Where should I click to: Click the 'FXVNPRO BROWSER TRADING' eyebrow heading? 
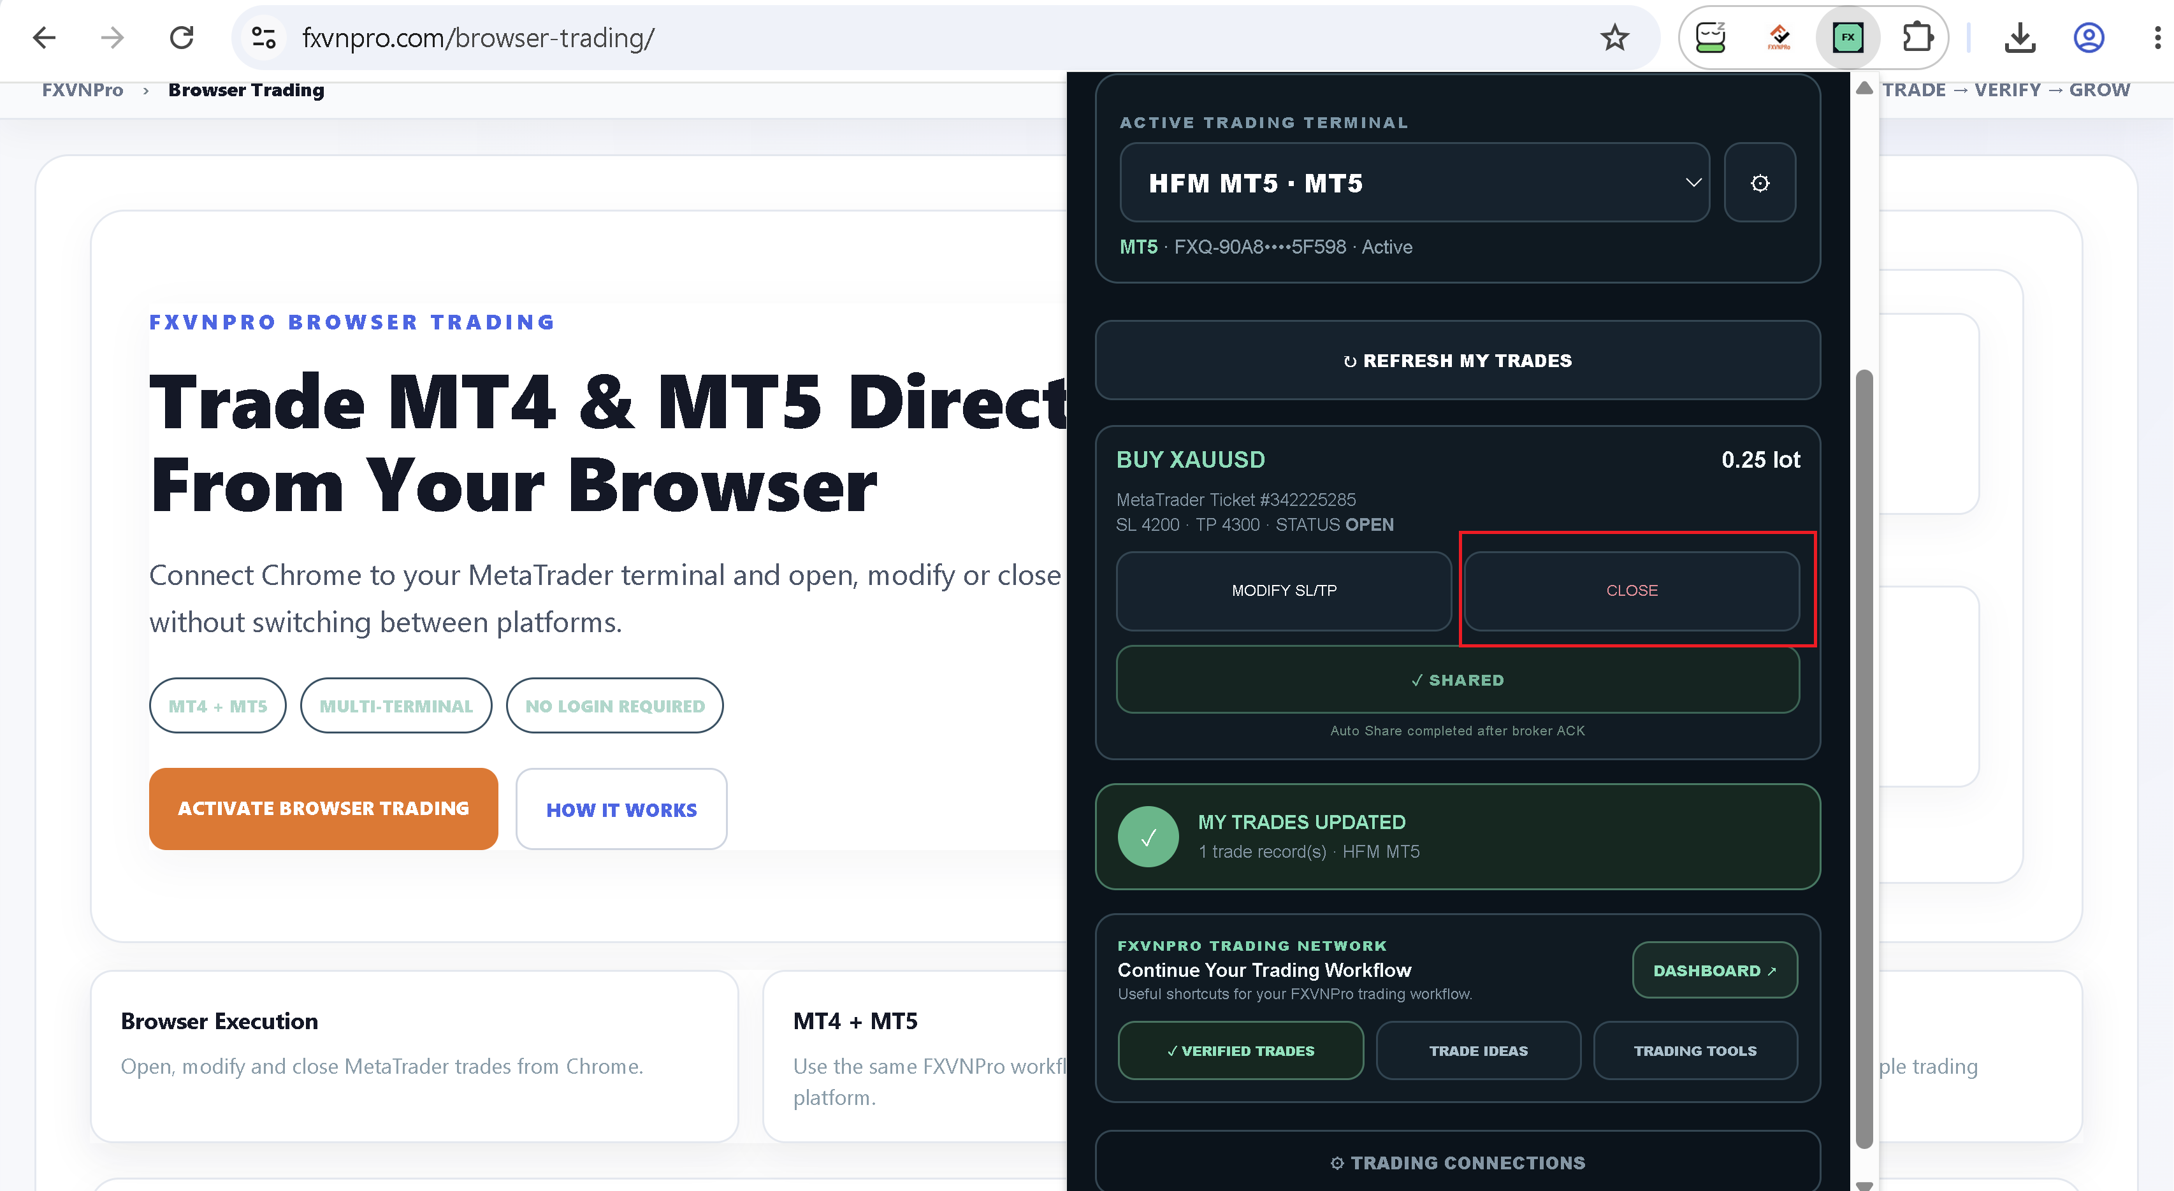352,322
